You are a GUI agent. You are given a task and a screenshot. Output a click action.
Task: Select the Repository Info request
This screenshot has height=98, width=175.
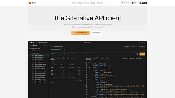pos(39,57)
